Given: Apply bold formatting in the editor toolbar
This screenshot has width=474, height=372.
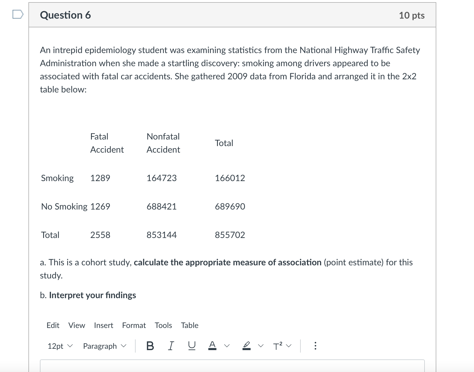Looking at the screenshot, I should [150, 346].
